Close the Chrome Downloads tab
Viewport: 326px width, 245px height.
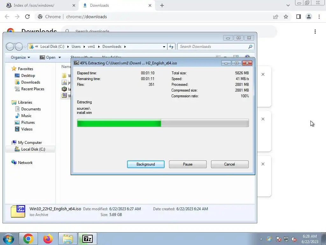150,5
